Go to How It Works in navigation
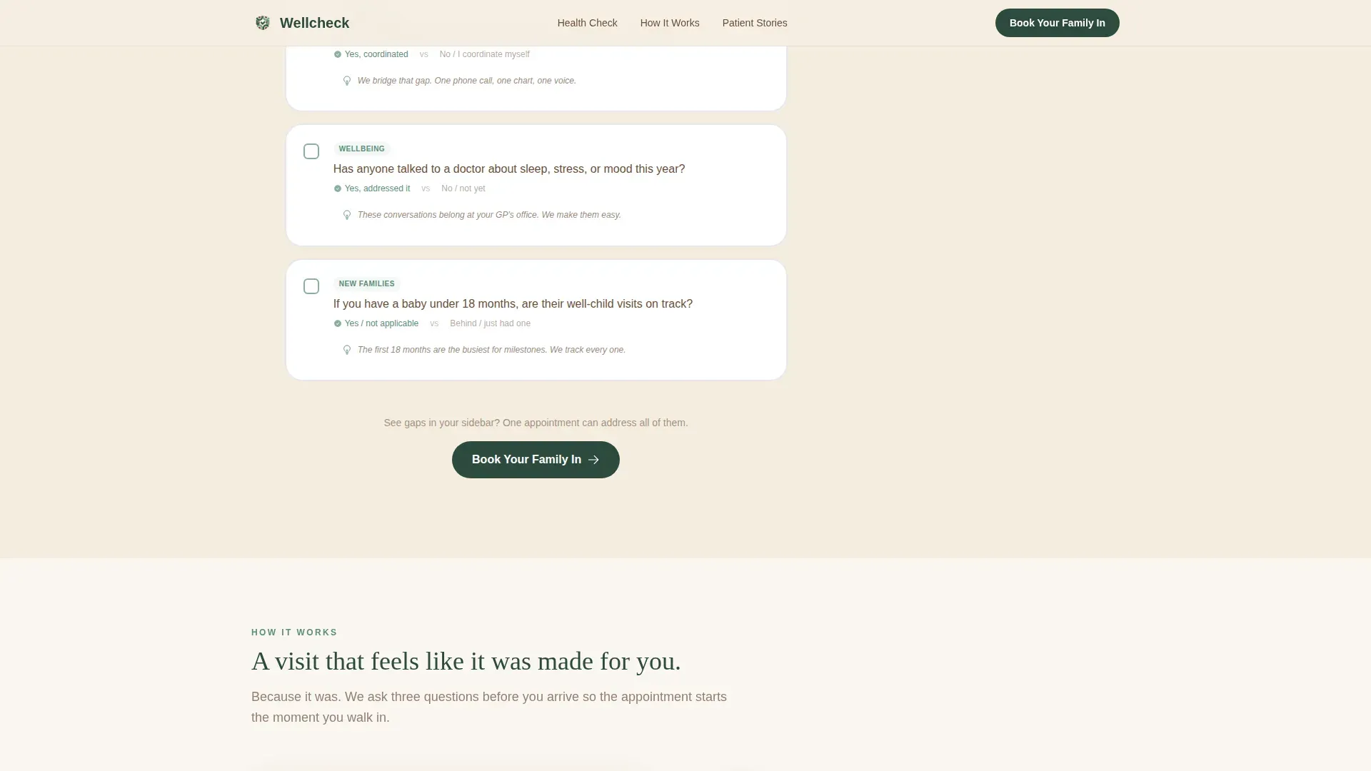The height and width of the screenshot is (771, 1371). (x=670, y=23)
